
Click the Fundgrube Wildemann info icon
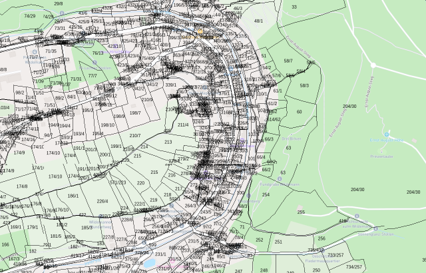click(280, 178)
